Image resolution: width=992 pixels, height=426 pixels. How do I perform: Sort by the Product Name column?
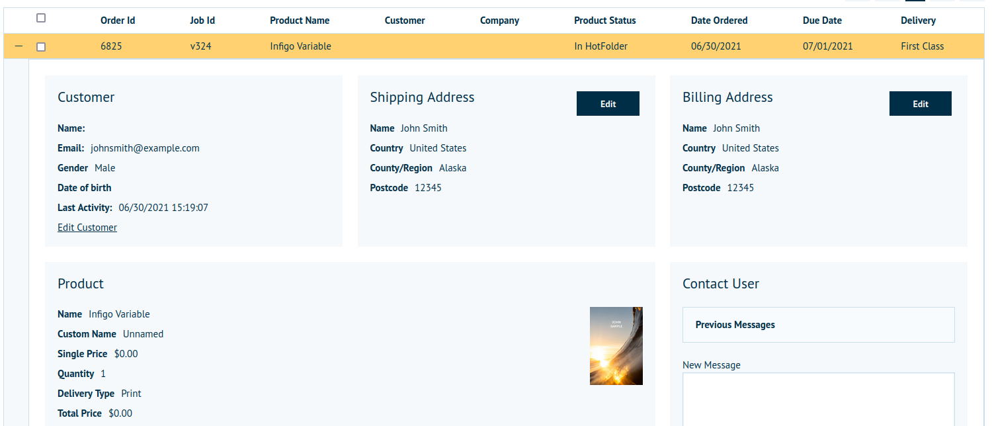[300, 21]
